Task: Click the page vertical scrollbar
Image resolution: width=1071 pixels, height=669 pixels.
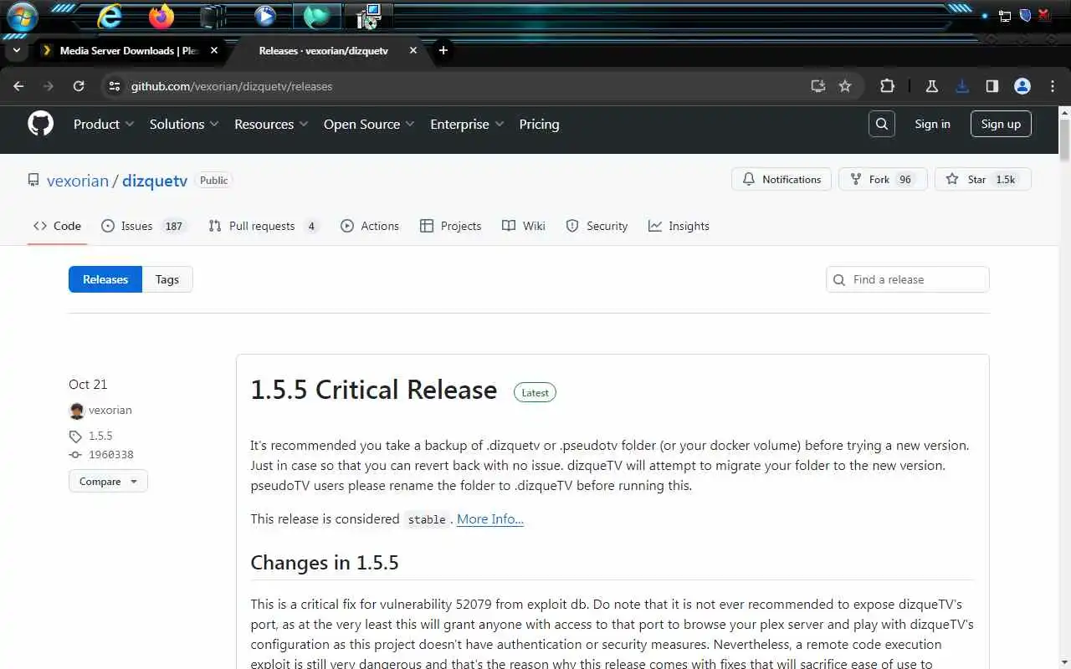Action: coord(1064,140)
